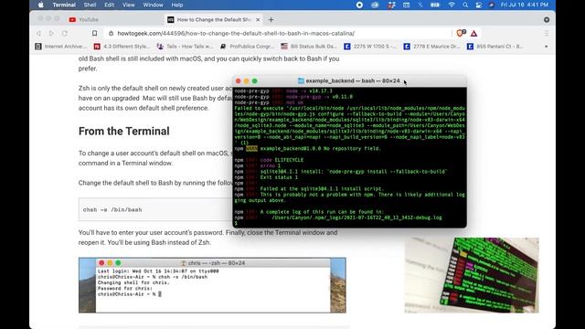Open a new browser tab
The height and width of the screenshot is (329, 585).
tap(271, 19)
